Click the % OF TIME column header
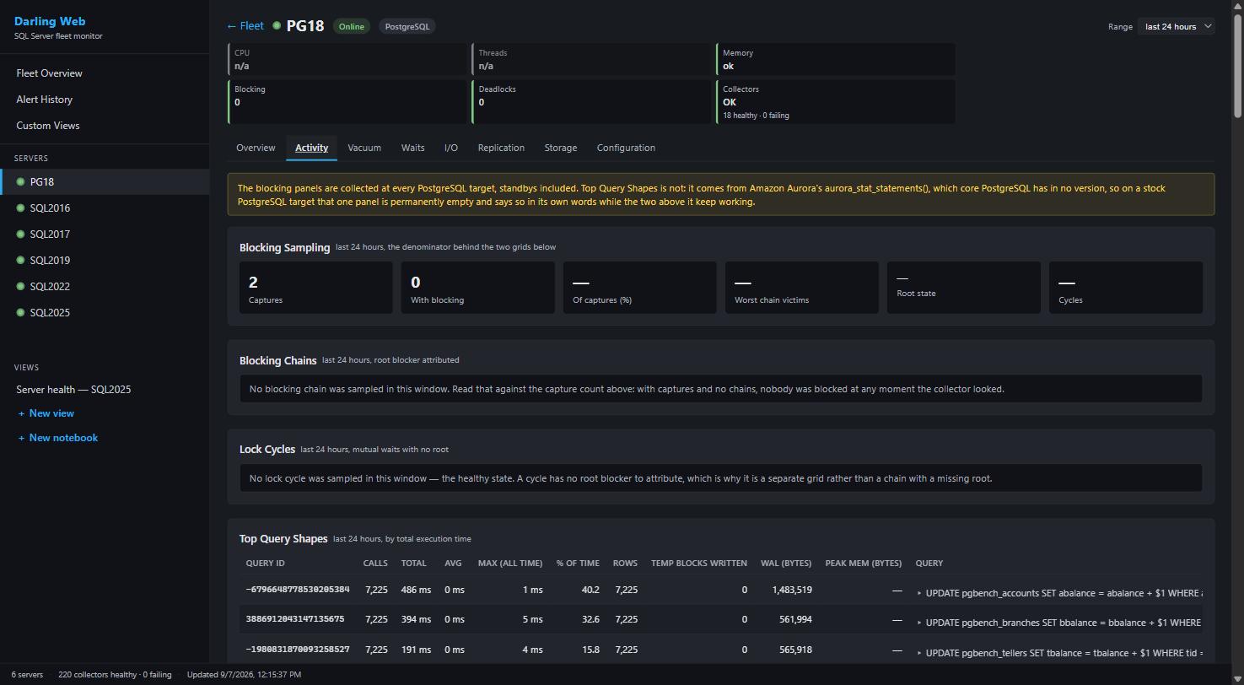Image resolution: width=1244 pixels, height=685 pixels. 578,564
